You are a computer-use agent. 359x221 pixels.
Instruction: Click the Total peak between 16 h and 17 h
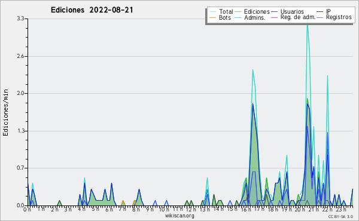click(252, 70)
